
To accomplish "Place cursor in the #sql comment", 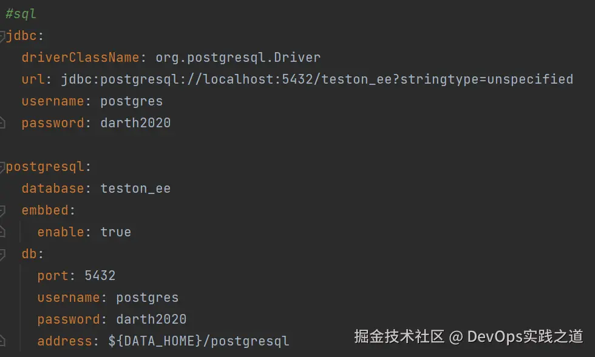I will (21, 14).
